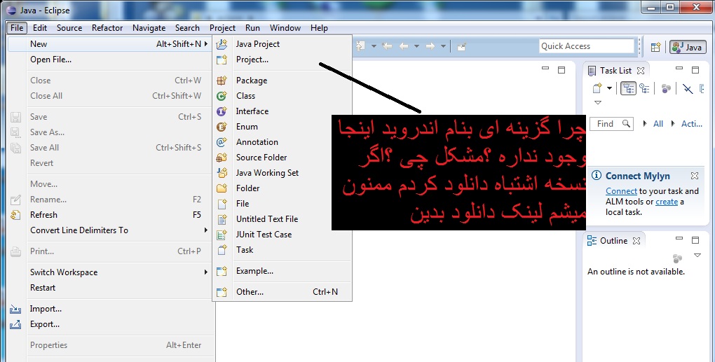
Task: Close the Connect Mylyn notification
Action: (x=694, y=176)
